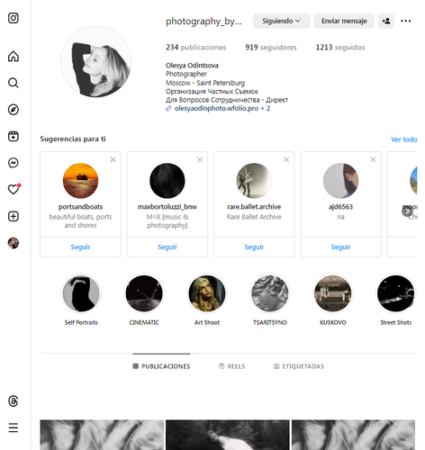This screenshot has width=425, height=450.
Task: Open the profile picture of Olesya
Action: point(96,62)
